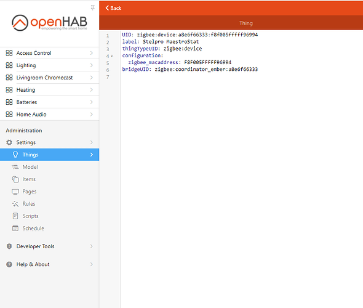
Task: Click the Thing title in header
Action: click(x=246, y=23)
